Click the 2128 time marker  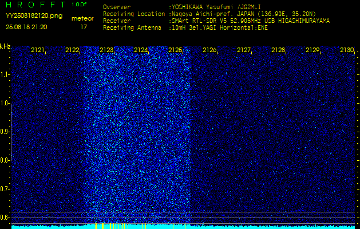278,50
